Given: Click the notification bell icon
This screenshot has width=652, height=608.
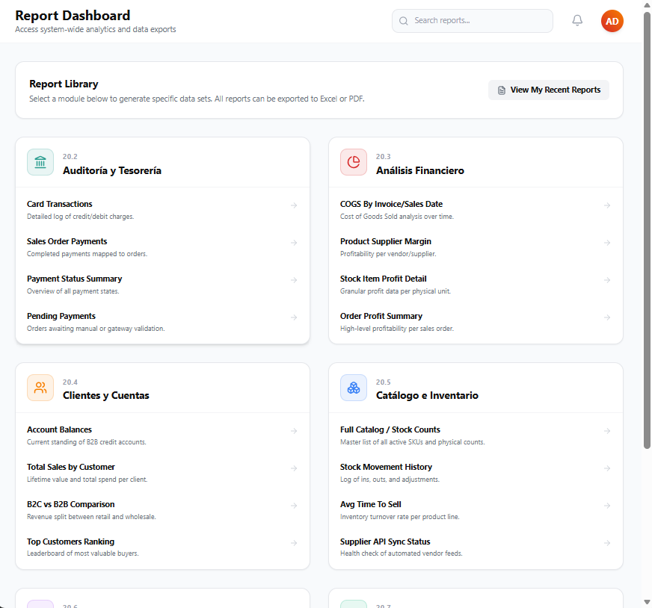Looking at the screenshot, I should (x=577, y=20).
